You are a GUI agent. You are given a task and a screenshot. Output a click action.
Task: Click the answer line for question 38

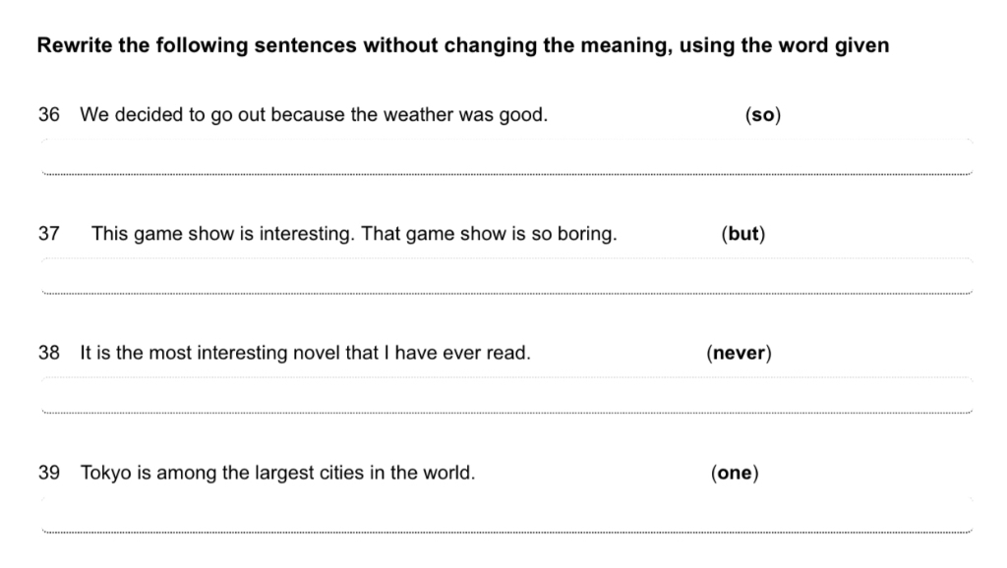click(x=506, y=395)
